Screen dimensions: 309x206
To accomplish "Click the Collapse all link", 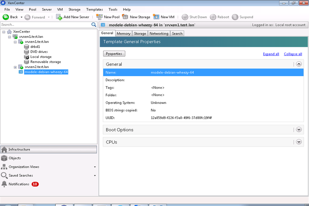I will point(293,54).
